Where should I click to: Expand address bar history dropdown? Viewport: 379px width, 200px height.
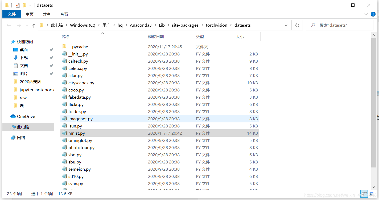click(x=286, y=25)
